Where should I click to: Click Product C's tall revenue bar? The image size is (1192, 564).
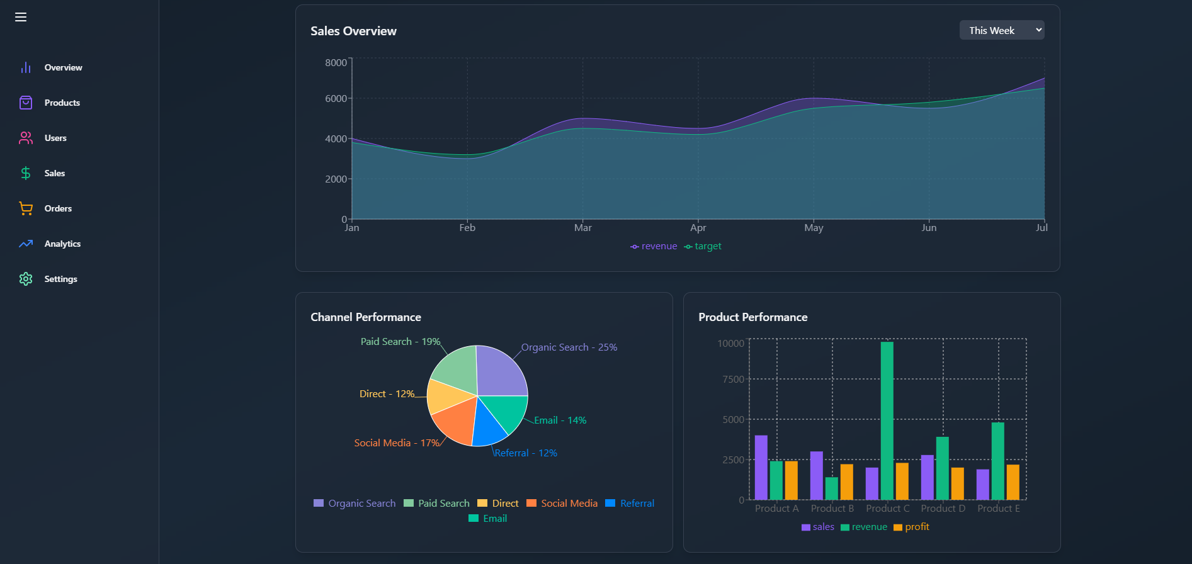point(887,420)
